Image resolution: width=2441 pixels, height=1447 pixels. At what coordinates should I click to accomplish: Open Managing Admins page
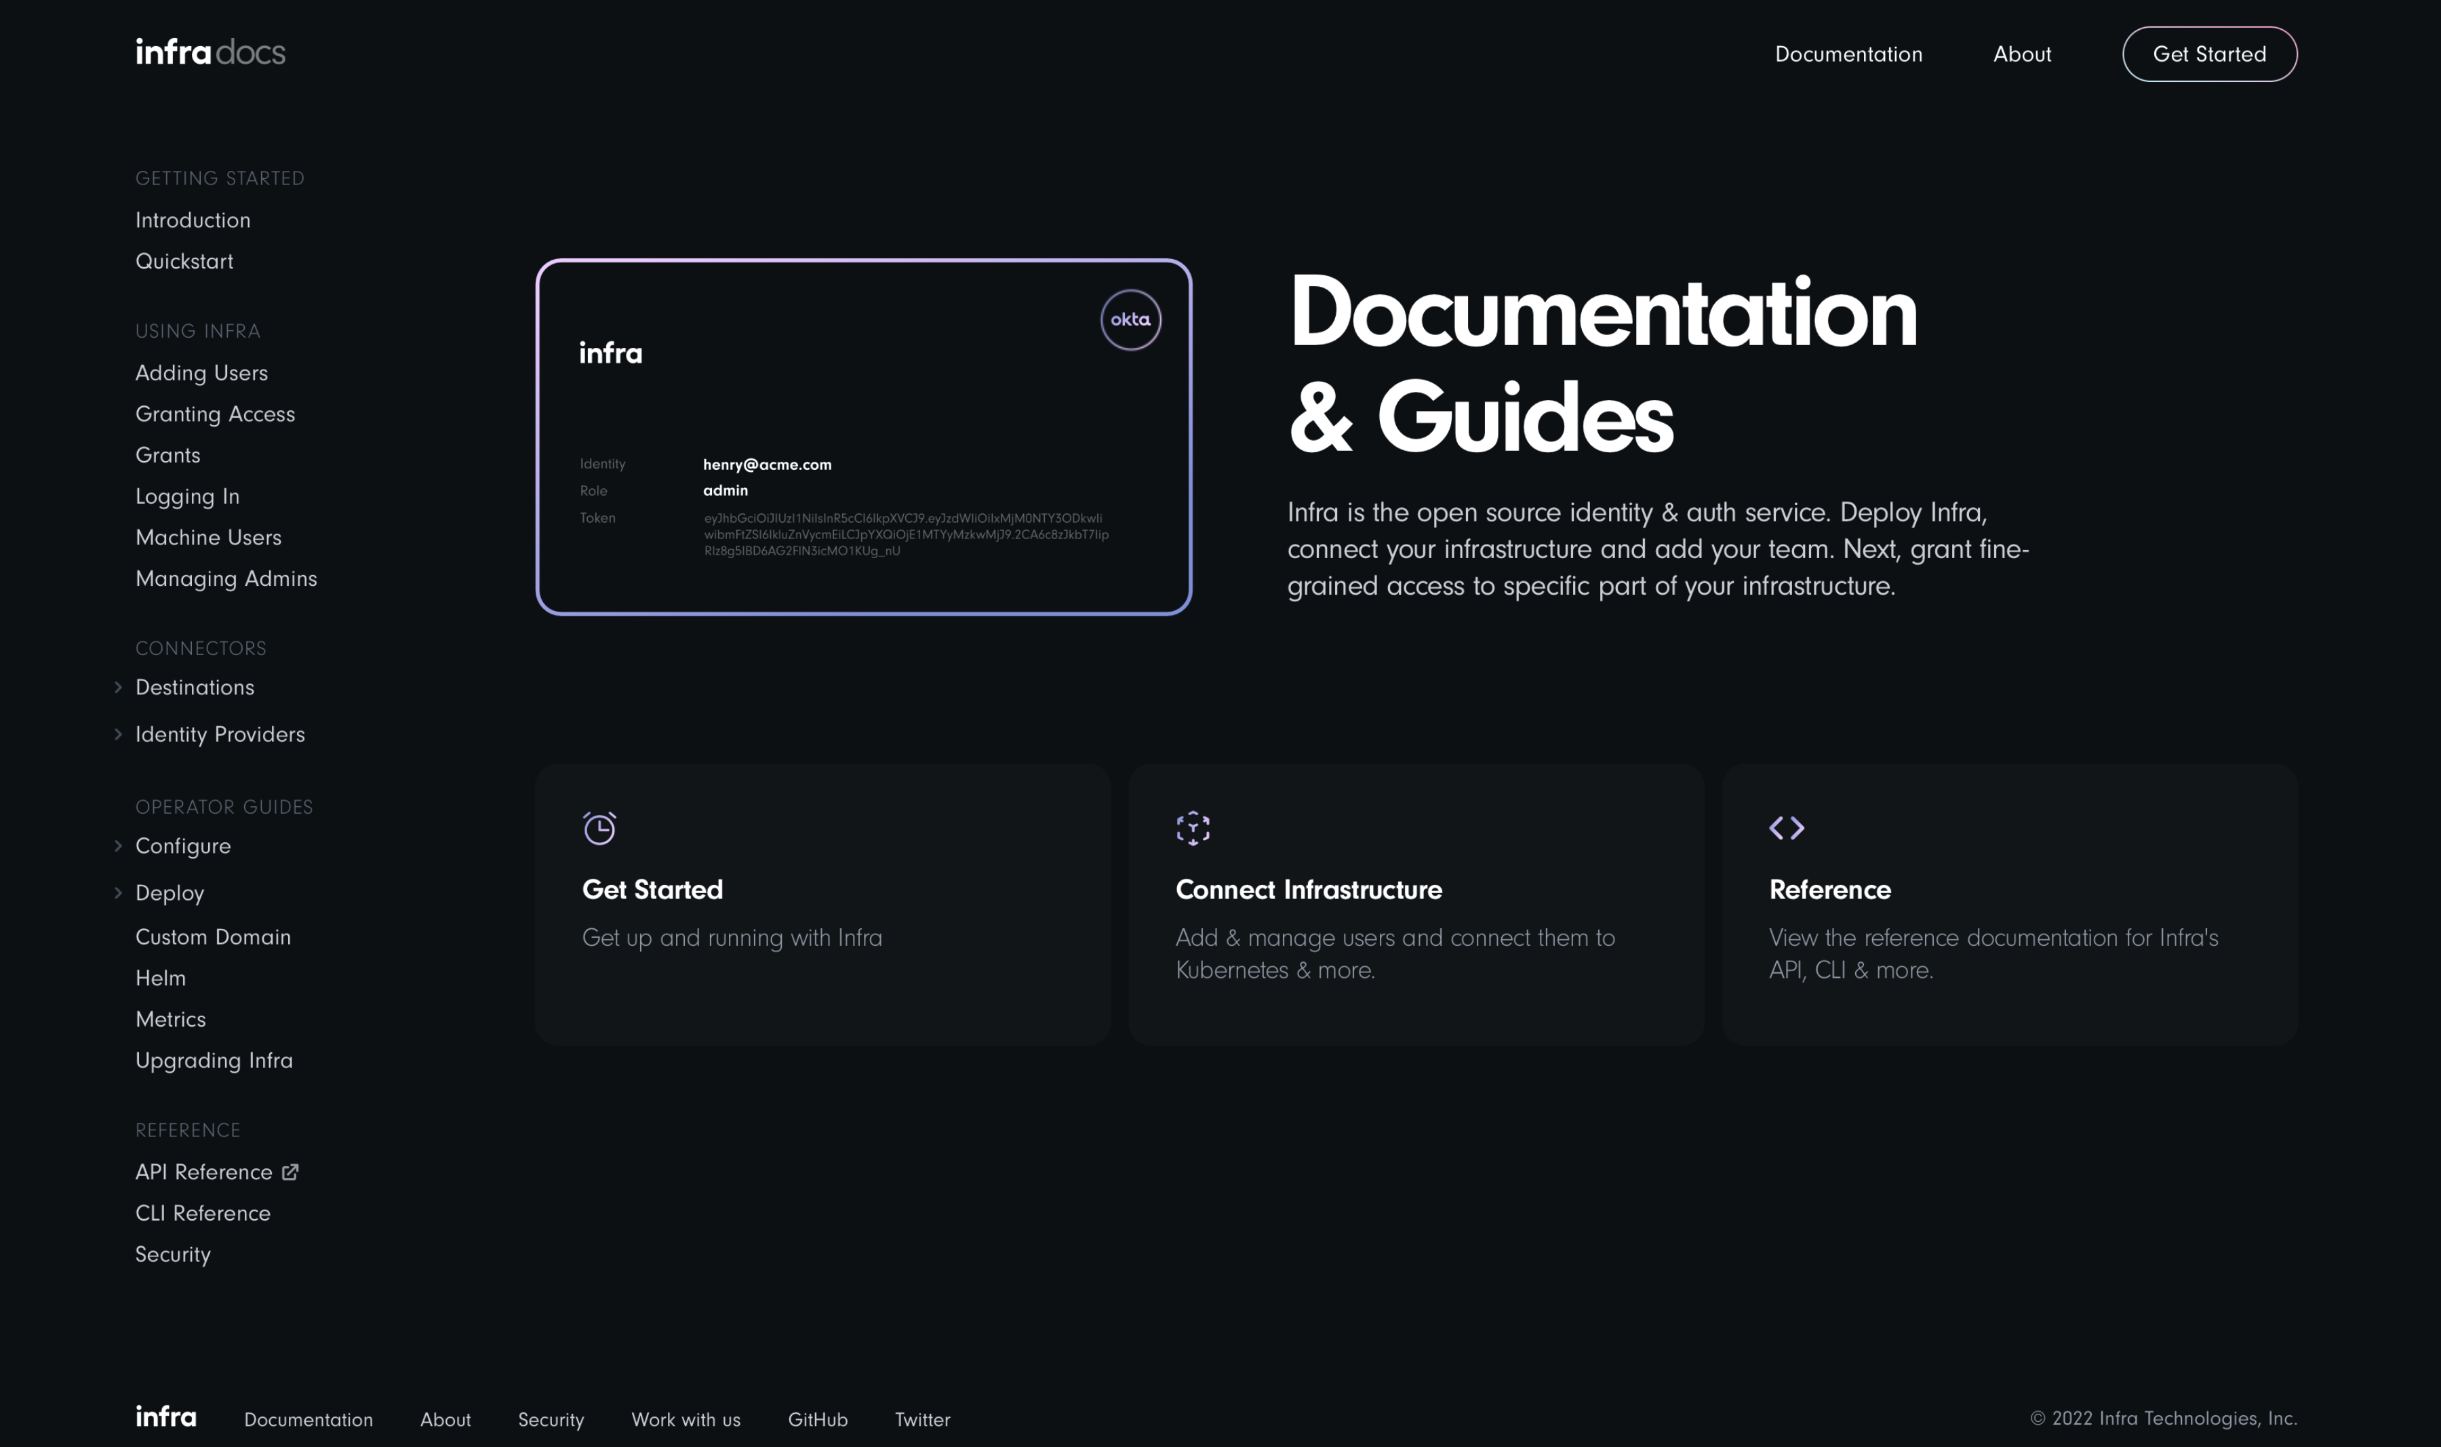pyautogui.click(x=226, y=579)
